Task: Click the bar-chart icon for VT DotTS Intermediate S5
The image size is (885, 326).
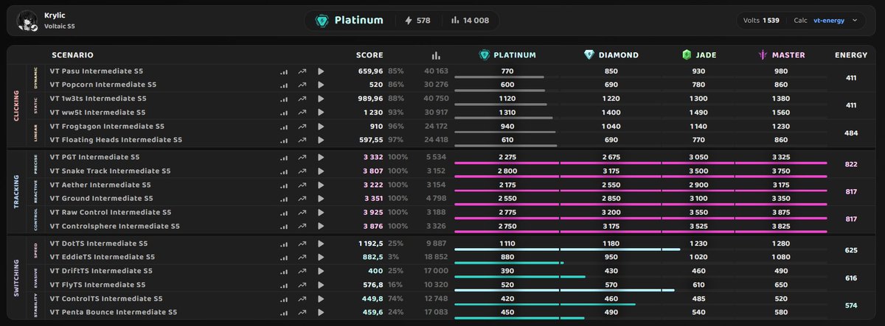Action: (284, 244)
